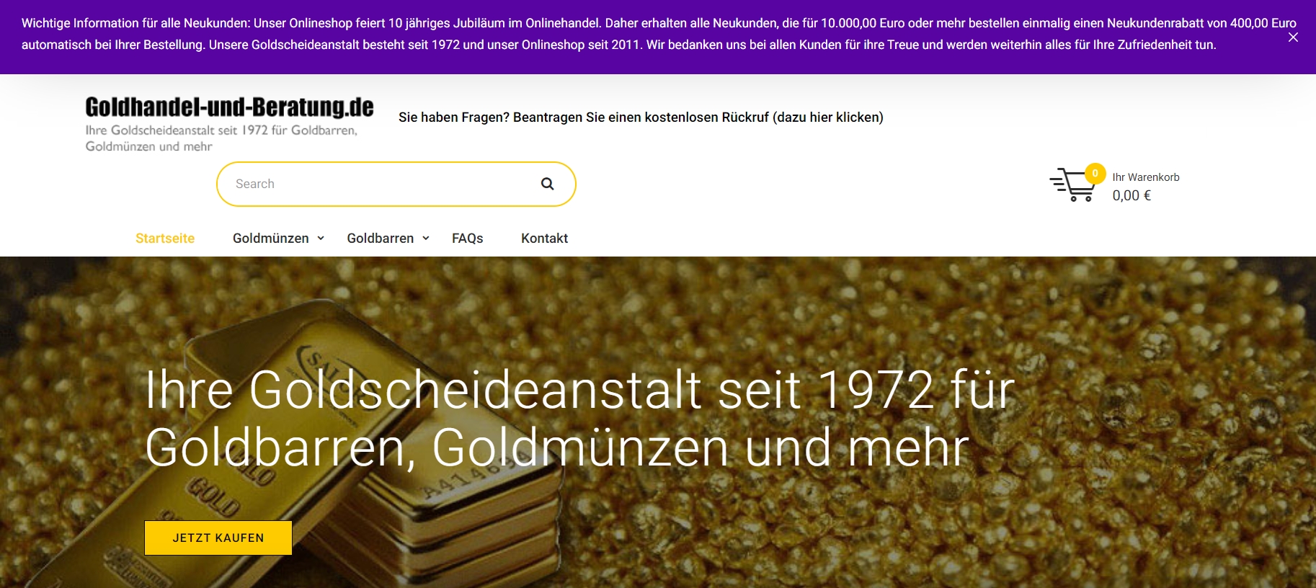Viewport: 1316px width, 588px height.
Task: Request a free callback link
Action: click(641, 117)
